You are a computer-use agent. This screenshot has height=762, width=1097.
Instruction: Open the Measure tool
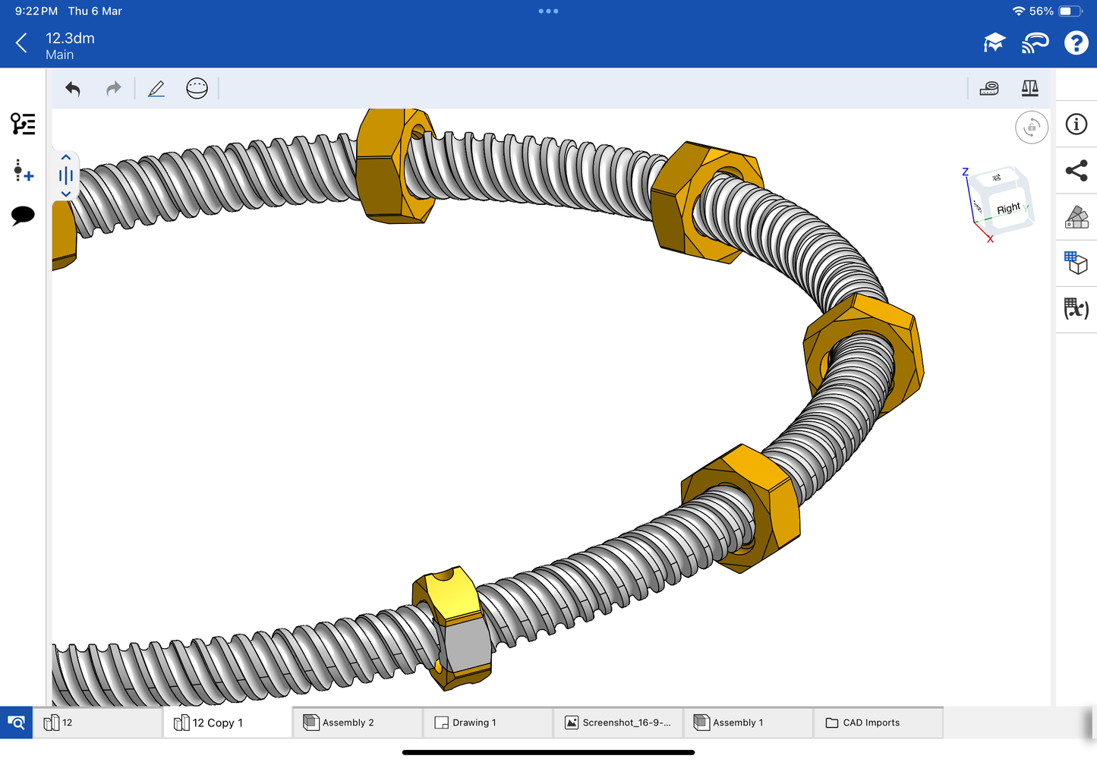[x=988, y=89]
